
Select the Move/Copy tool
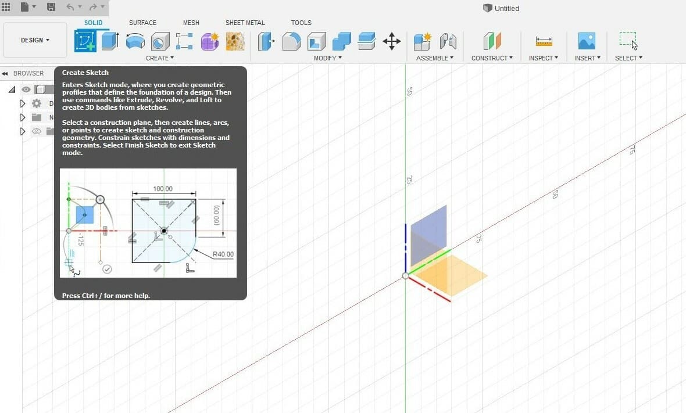click(x=392, y=41)
